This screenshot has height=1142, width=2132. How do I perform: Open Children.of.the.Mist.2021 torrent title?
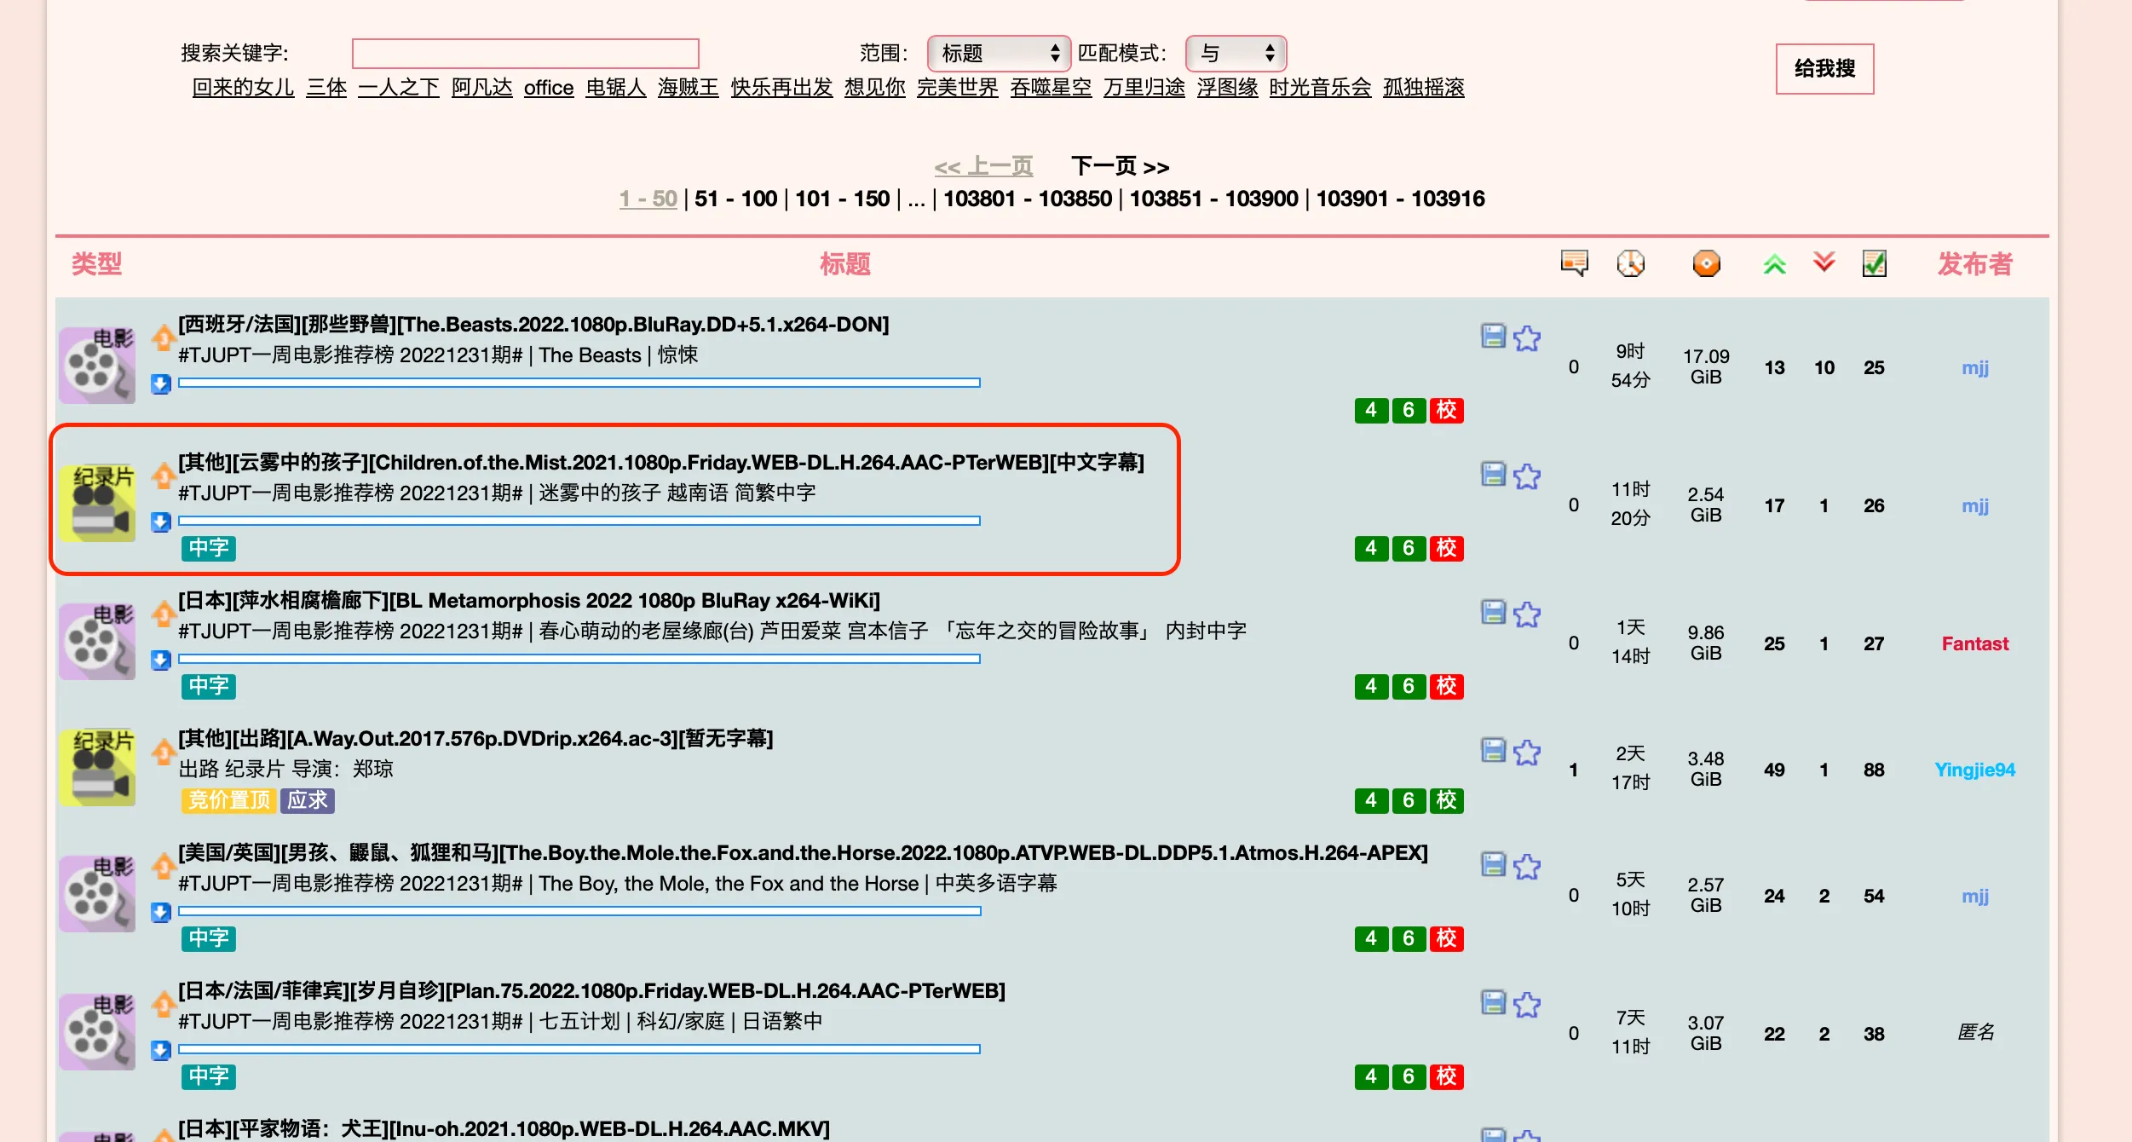tap(661, 462)
